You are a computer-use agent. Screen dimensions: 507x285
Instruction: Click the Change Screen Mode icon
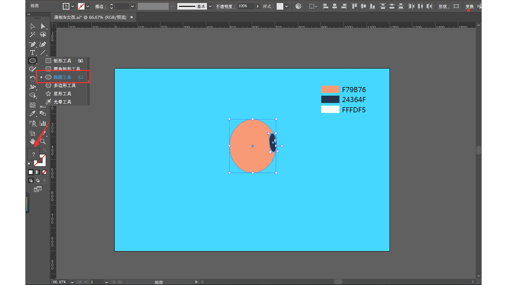pos(38,189)
